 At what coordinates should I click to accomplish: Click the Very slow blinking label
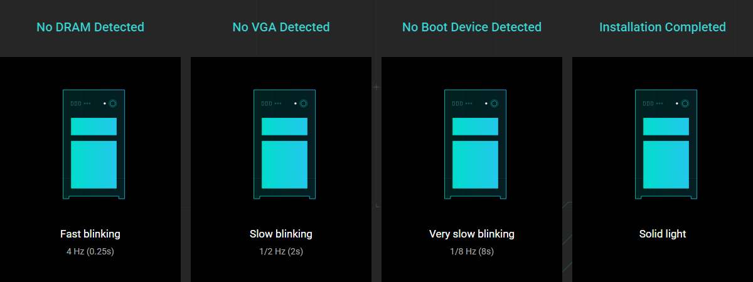tap(472, 234)
